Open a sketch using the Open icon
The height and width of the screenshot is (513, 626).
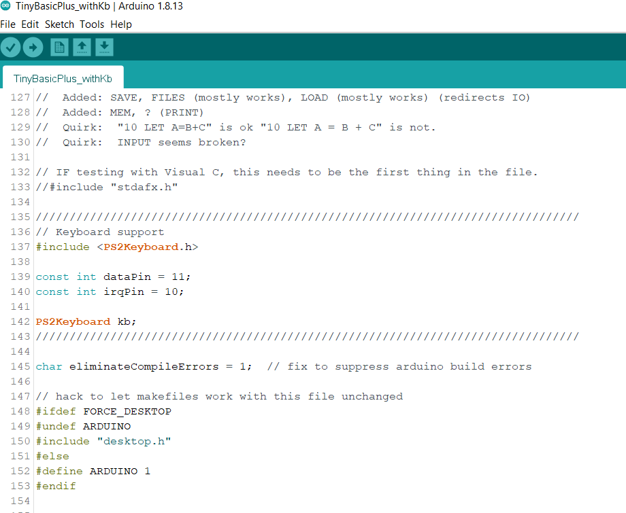point(82,47)
